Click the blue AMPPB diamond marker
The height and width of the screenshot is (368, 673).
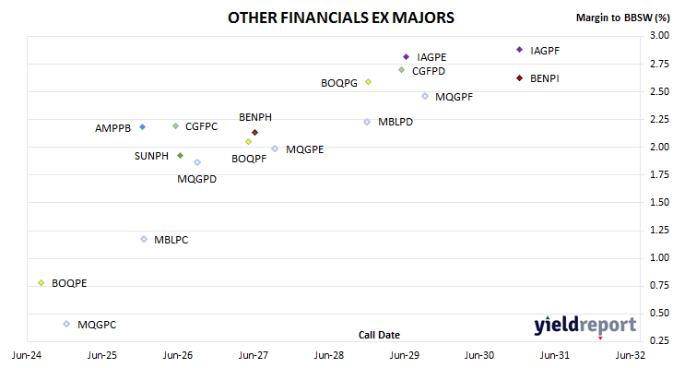143,126
